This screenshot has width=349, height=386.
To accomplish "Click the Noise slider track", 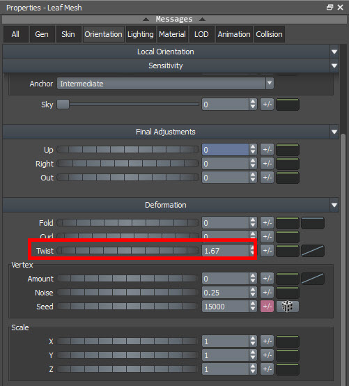I will pyautogui.click(x=127, y=293).
